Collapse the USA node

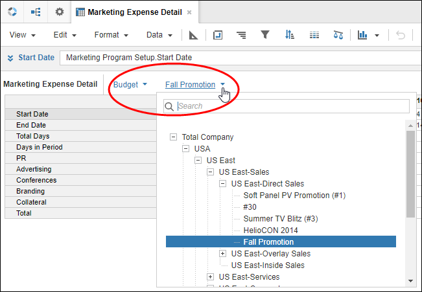185,149
